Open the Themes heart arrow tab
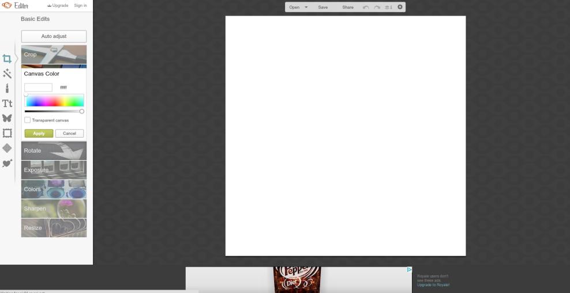The height and width of the screenshot is (293, 570). (x=7, y=163)
